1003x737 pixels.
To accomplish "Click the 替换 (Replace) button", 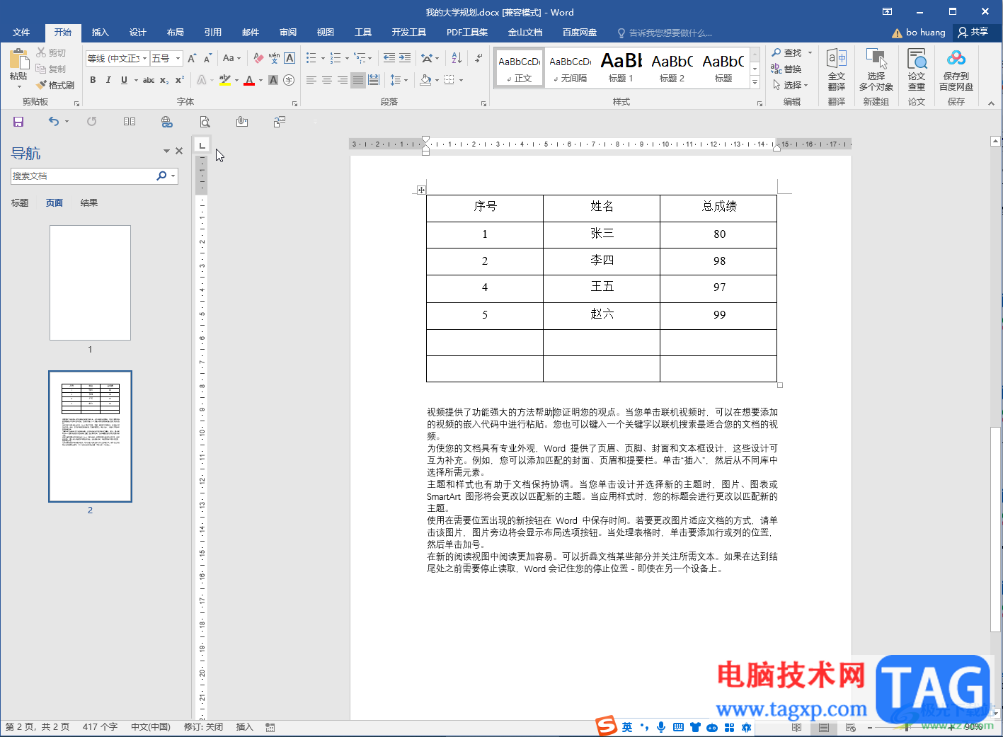I will (x=786, y=69).
